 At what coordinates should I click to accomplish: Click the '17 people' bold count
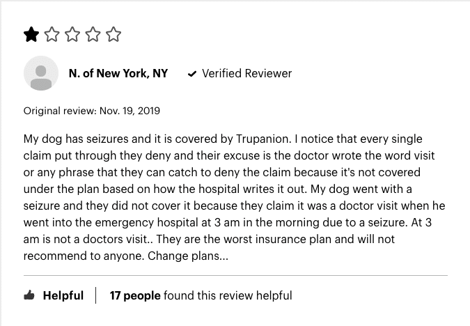pyautogui.click(x=135, y=295)
